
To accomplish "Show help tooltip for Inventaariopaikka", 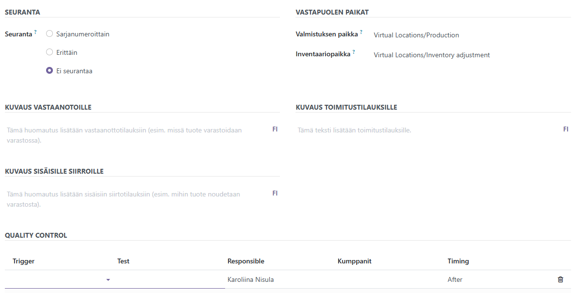I will click(x=354, y=52).
